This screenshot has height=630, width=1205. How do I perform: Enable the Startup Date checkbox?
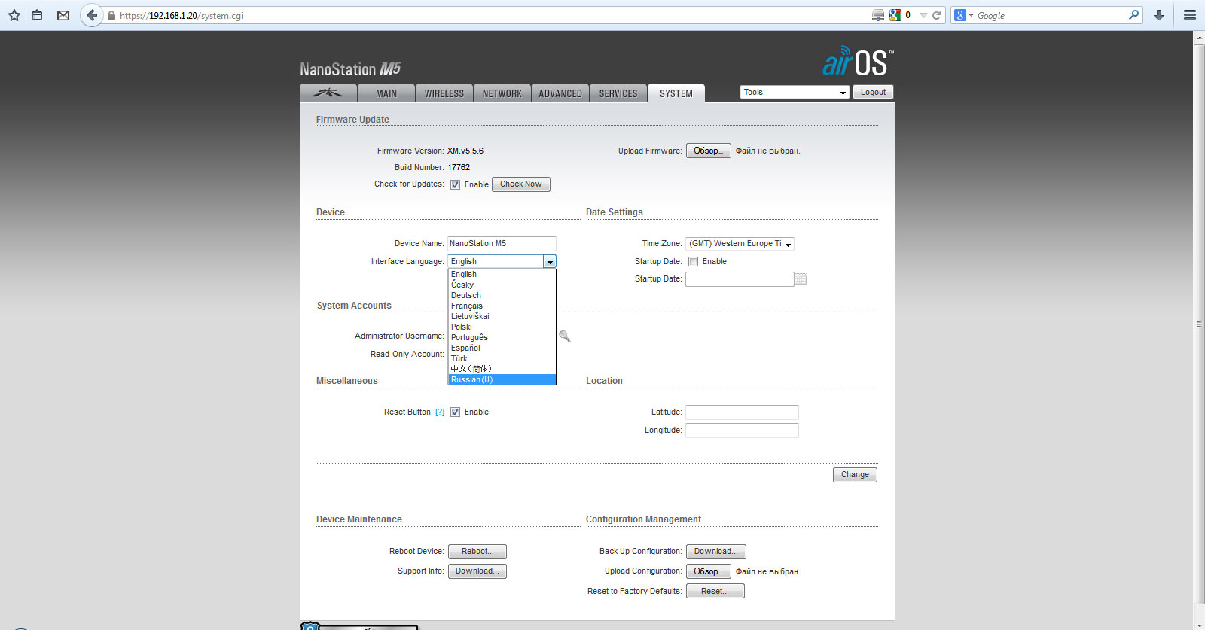click(x=694, y=262)
